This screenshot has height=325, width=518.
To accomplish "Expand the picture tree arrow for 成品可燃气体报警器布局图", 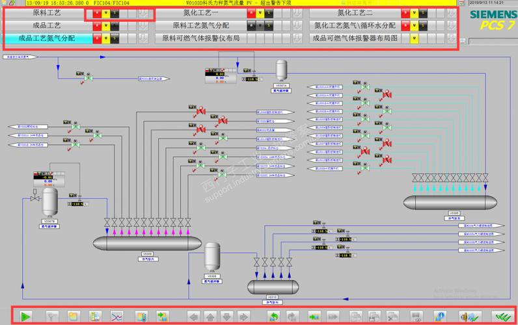I will [452, 38].
